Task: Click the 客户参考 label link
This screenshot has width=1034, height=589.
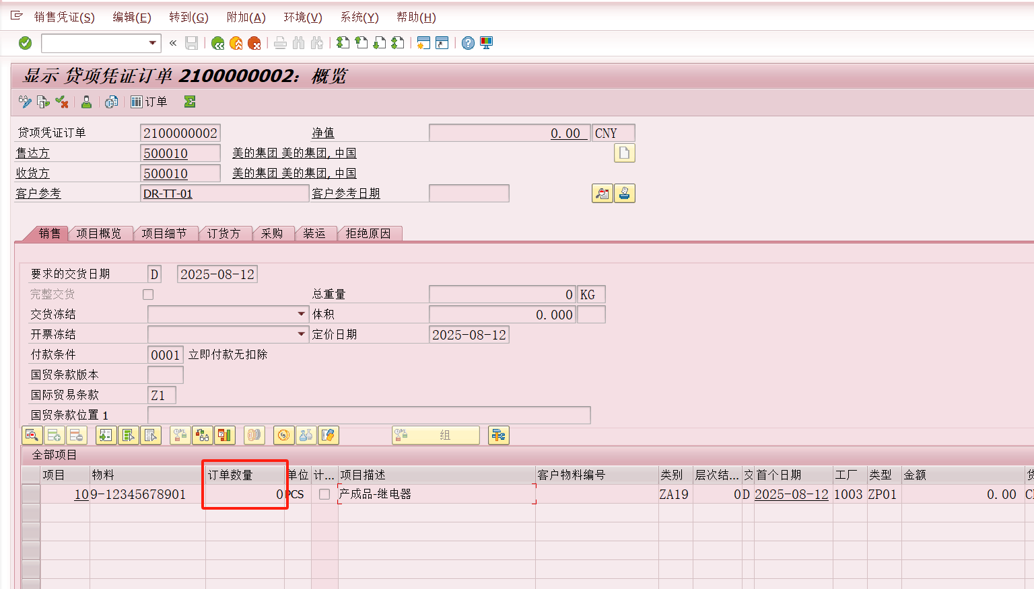Action: [x=38, y=194]
